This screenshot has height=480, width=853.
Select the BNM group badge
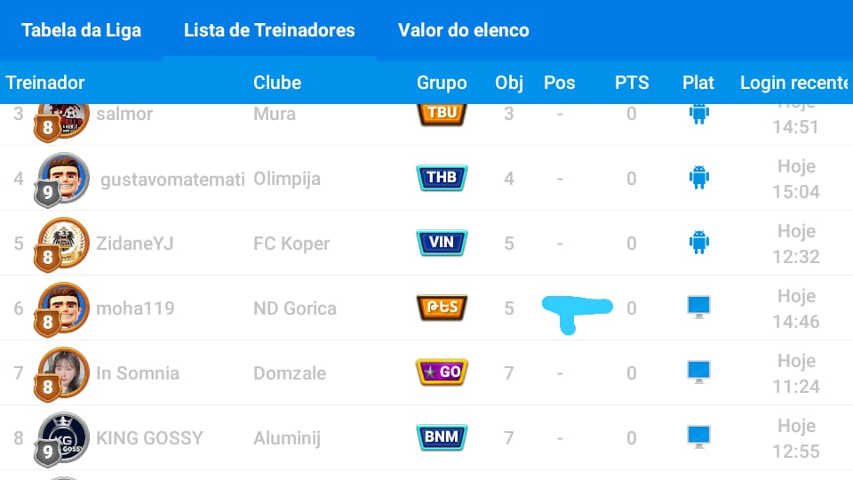(x=442, y=437)
